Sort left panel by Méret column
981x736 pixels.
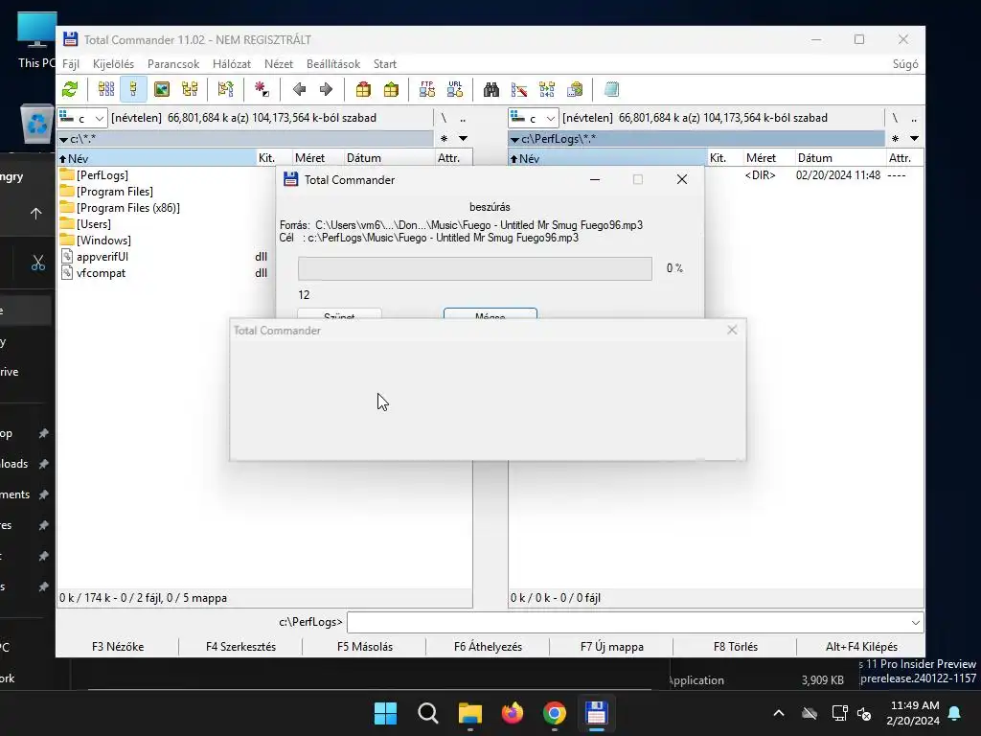pyautogui.click(x=318, y=158)
